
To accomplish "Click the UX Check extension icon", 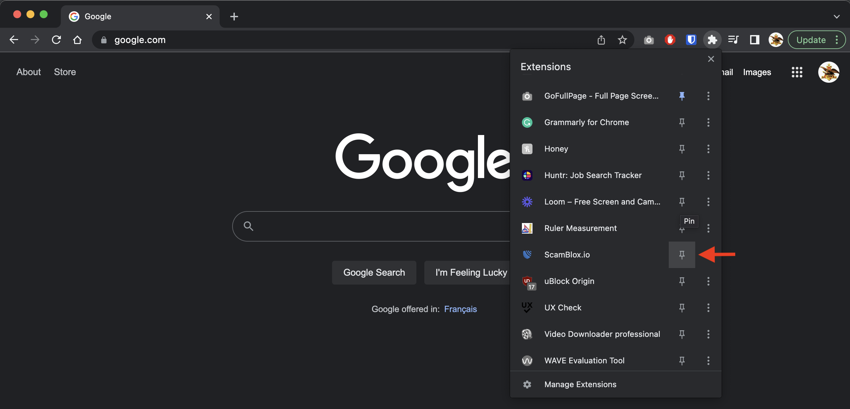I will coord(527,308).
